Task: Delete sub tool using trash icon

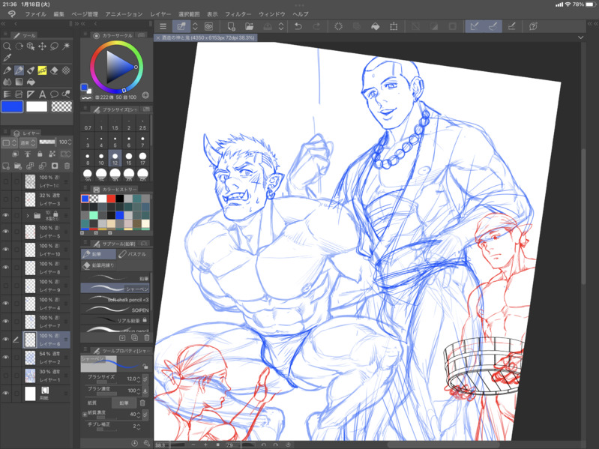Action: [147, 338]
